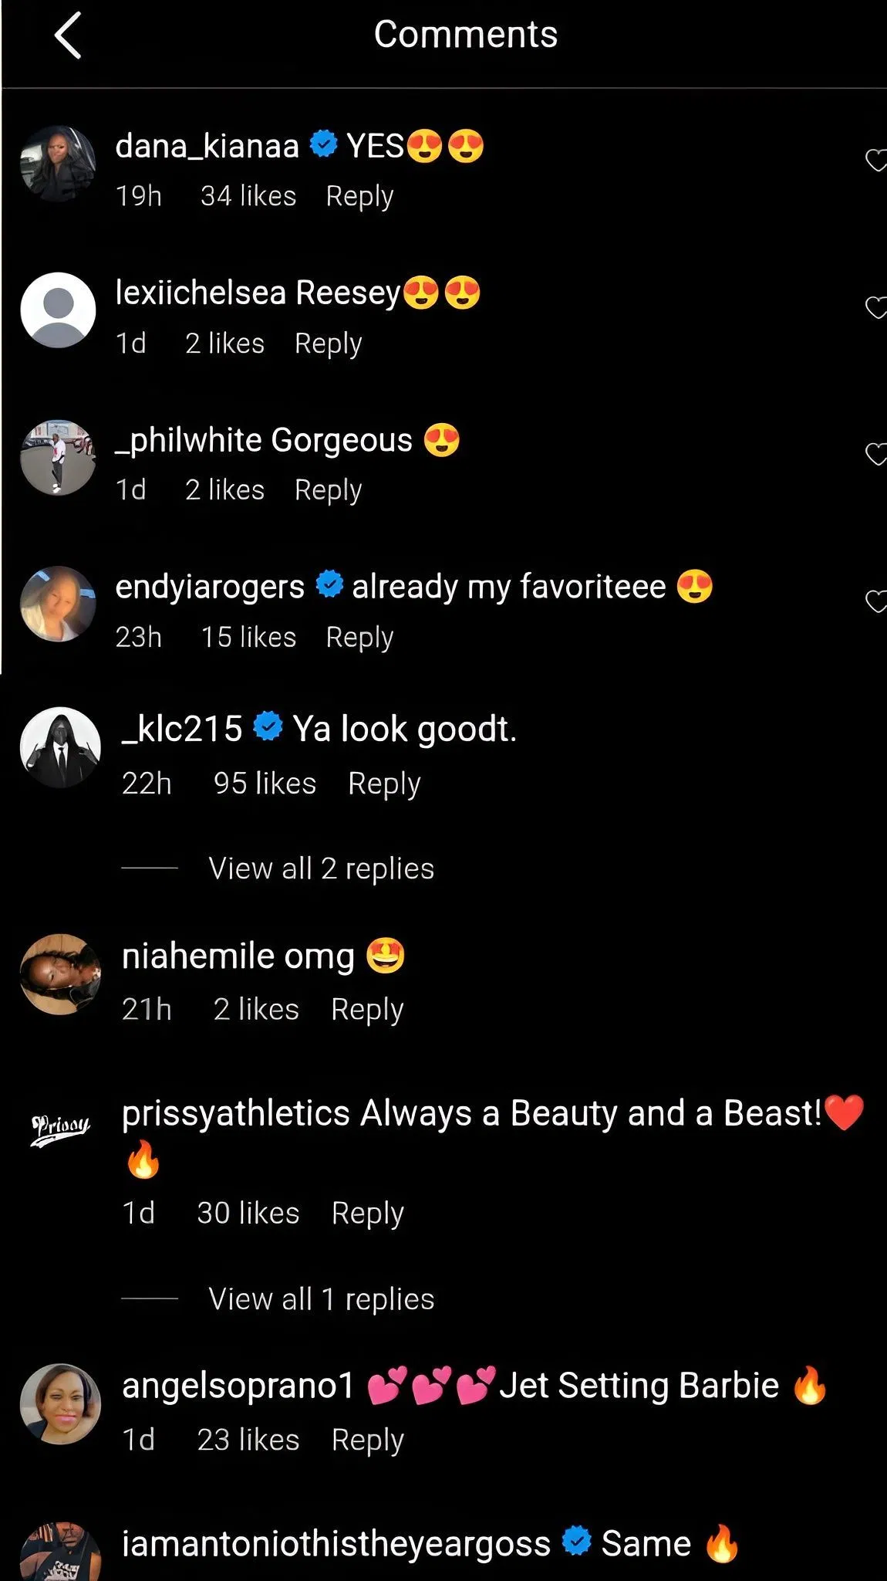Expand View all 2 replies
The height and width of the screenshot is (1581, 887).
point(321,868)
